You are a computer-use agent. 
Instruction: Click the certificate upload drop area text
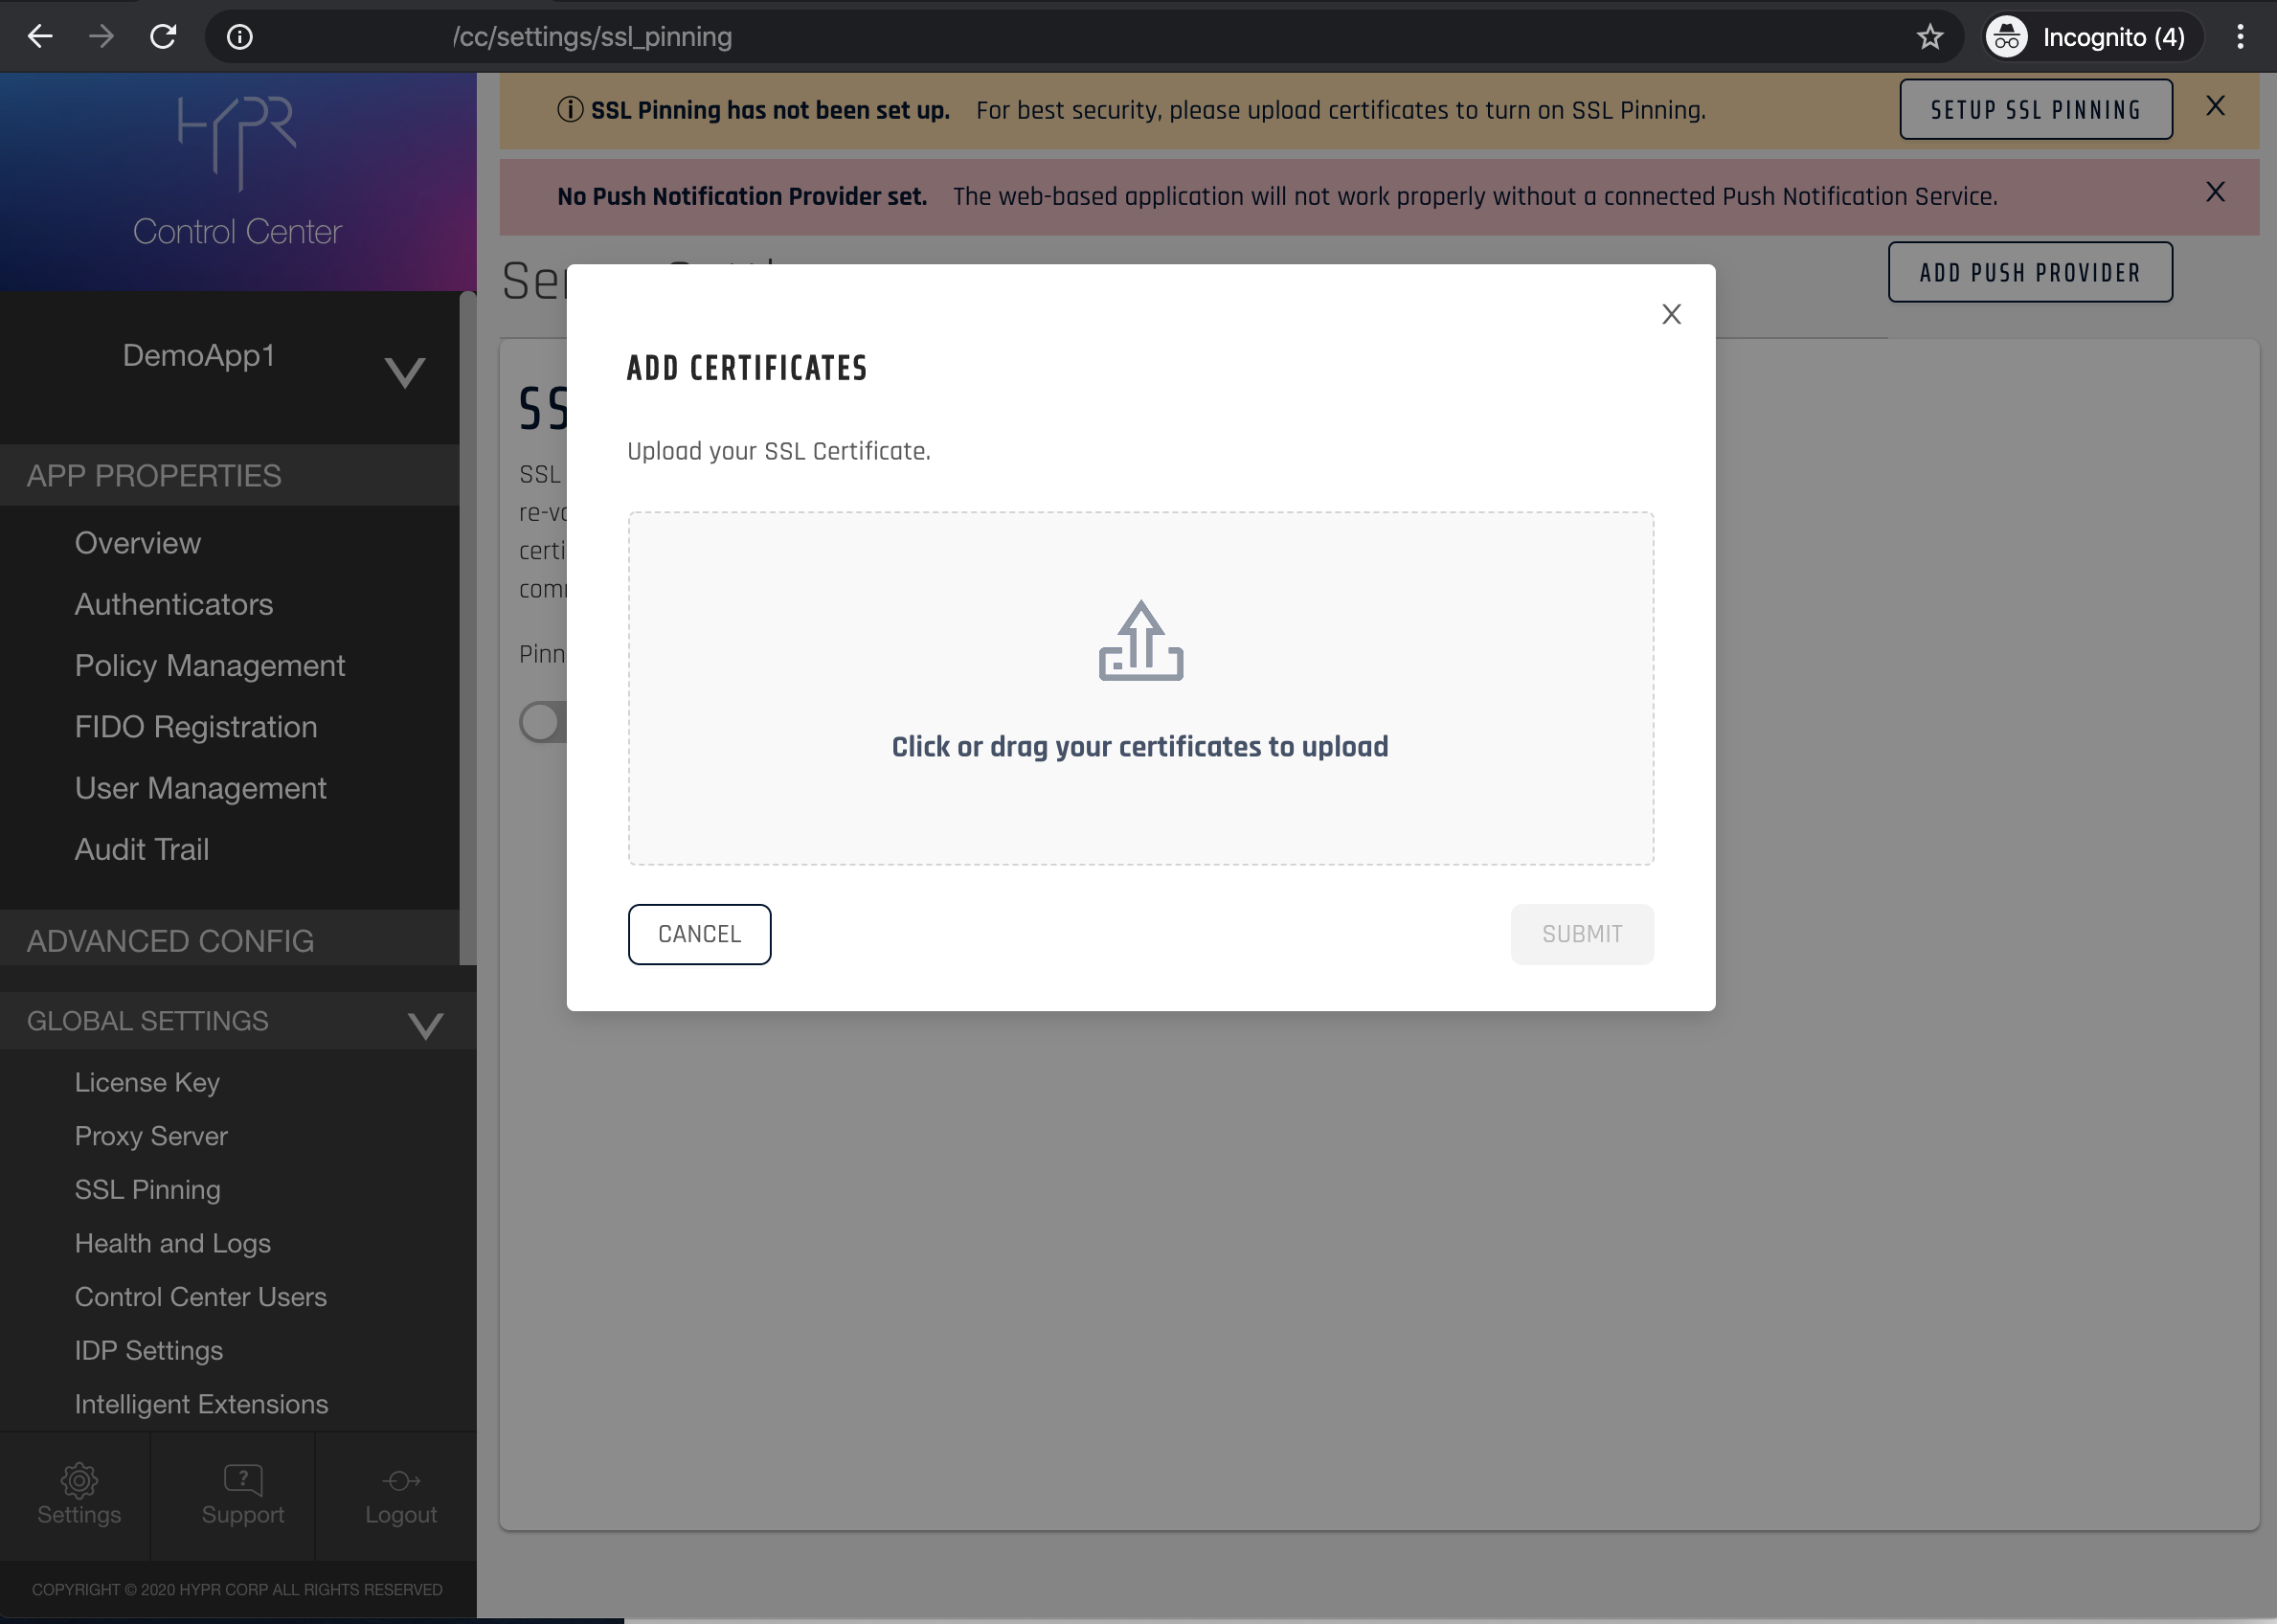[1139, 747]
